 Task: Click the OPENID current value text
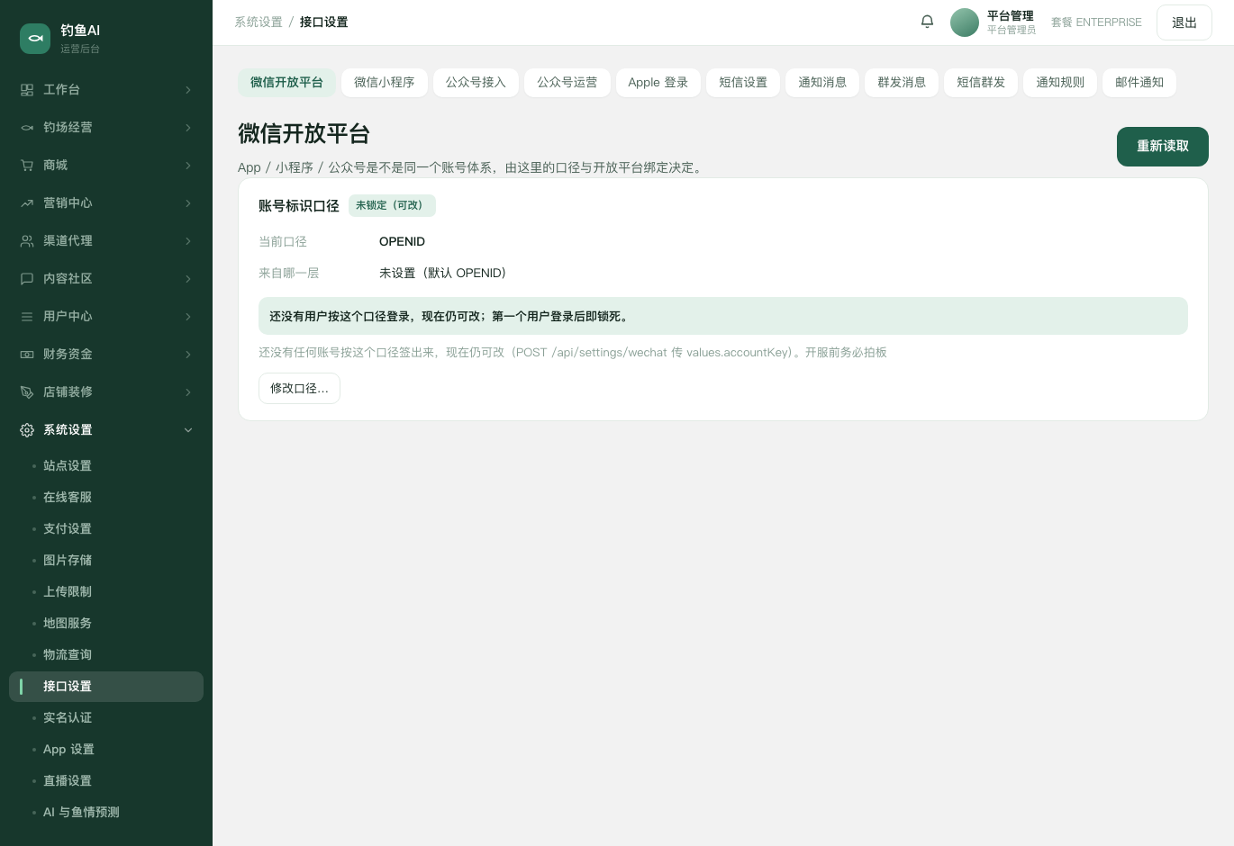(402, 242)
